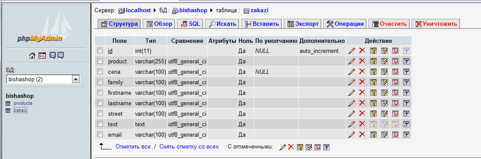This screenshot has width=481, height=159.
Task: Open the Искать tab
Action: coord(222,24)
